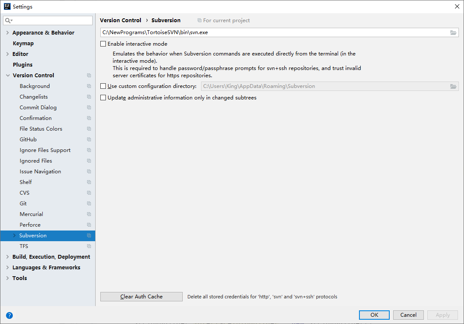Click the svn.exe path input field
The image size is (464, 324).
coord(273,32)
